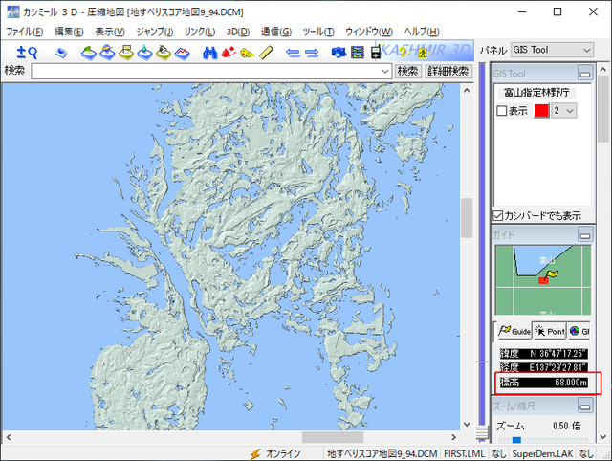Screen dimensions: 612x461
Task: Collapse the ガイド panel section
Action: point(585,235)
